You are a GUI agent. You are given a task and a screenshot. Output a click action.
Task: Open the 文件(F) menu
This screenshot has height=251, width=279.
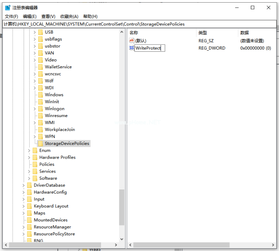[11, 17]
